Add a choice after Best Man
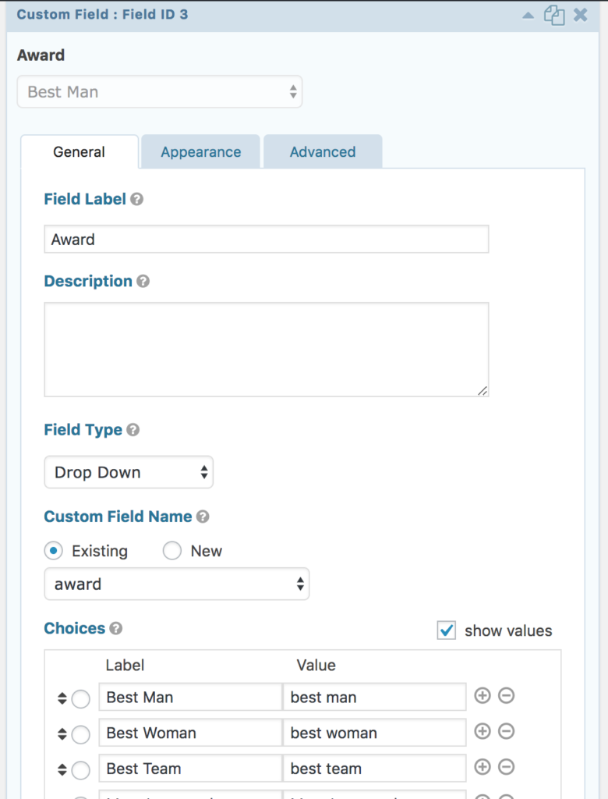This screenshot has height=799, width=608. [483, 695]
